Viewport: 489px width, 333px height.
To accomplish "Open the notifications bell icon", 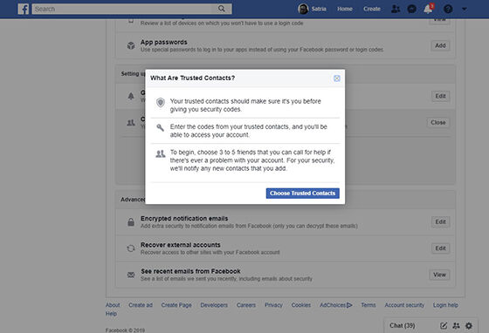I will pyautogui.click(x=428, y=9).
